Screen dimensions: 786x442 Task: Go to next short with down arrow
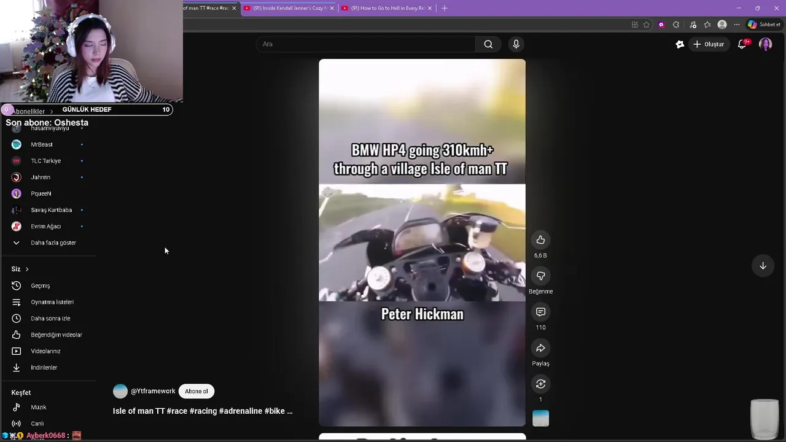tap(763, 266)
